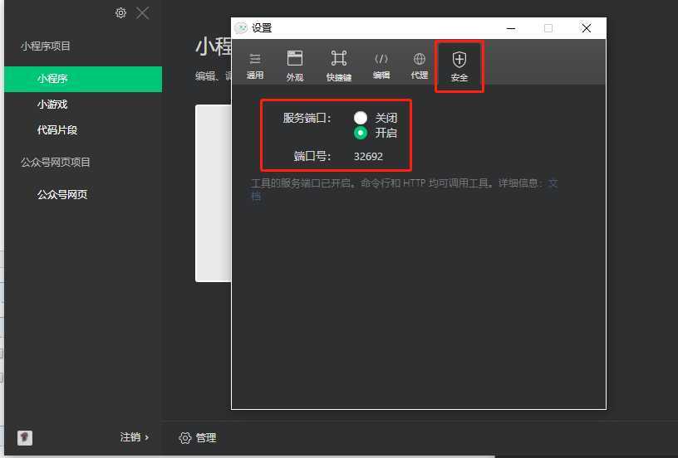Click the 服务端口 label

307,118
